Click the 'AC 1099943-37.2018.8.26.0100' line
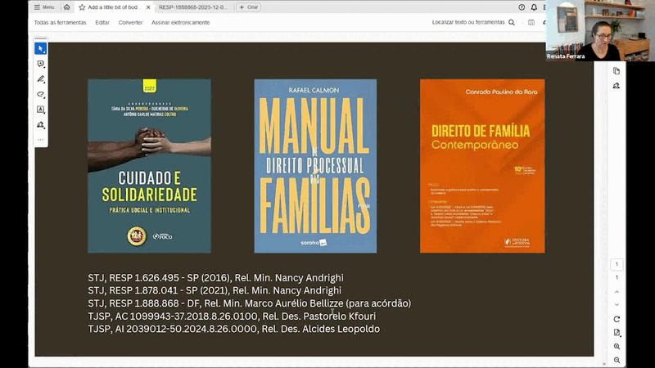 pos(232,316)
